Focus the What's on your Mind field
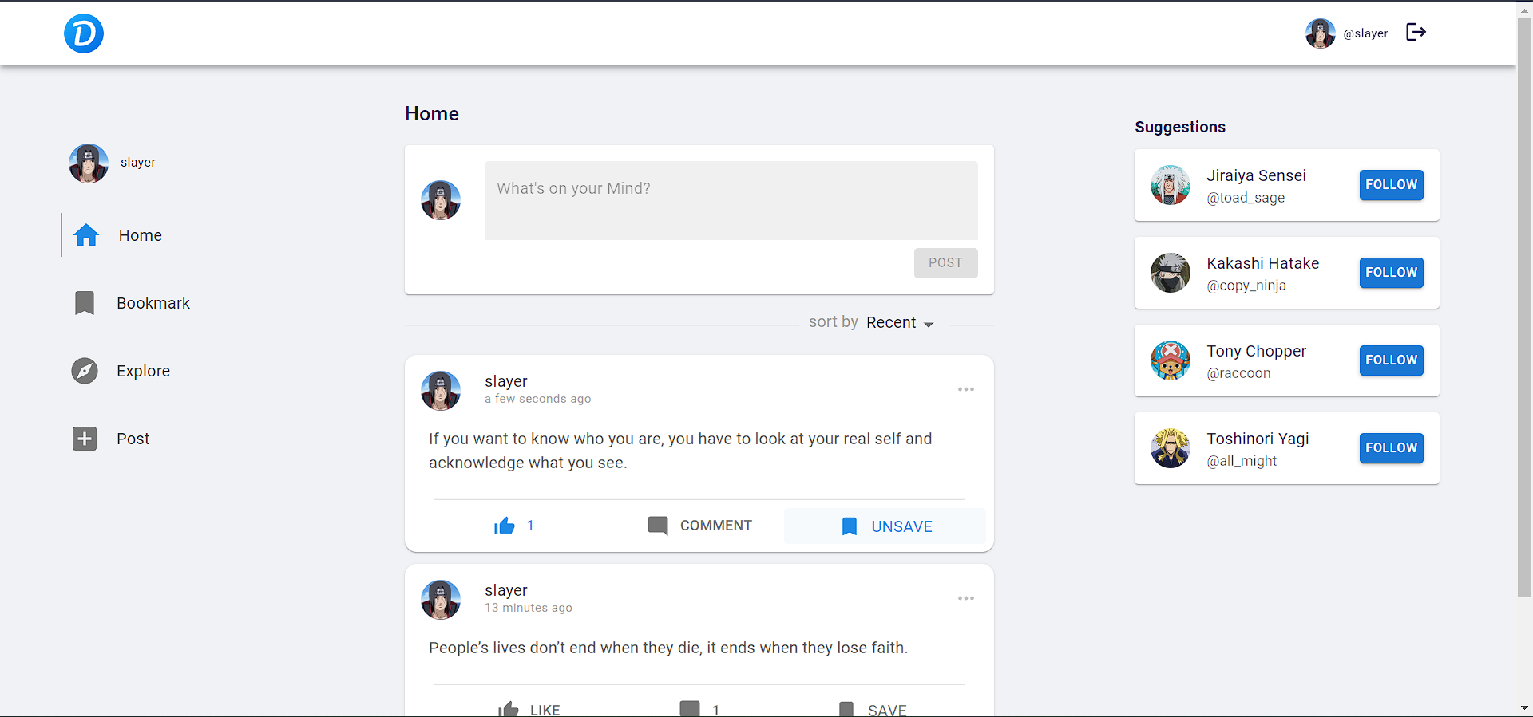 [731, 200]
